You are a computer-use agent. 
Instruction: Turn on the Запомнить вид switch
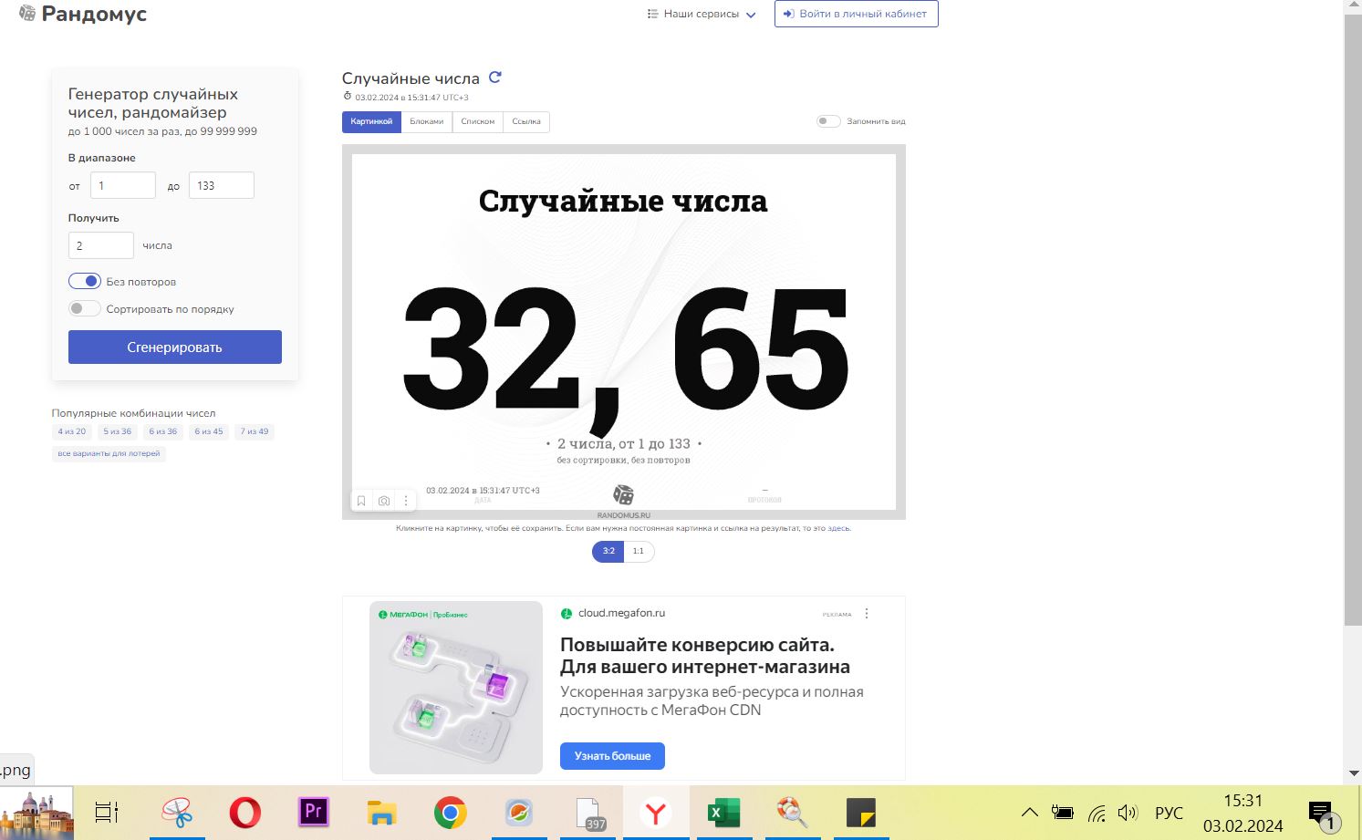coord(828,119)
